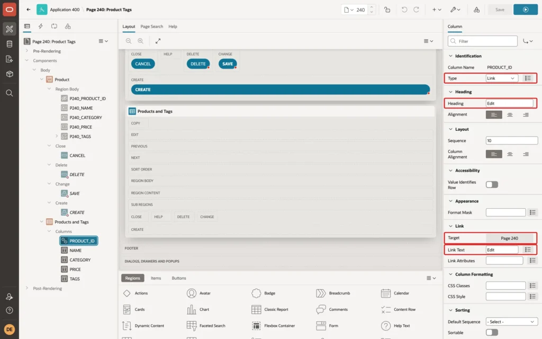Click the undo arrow in toolbar
Image resolution: width=542 pixels, height=339 pixels.
404,10
